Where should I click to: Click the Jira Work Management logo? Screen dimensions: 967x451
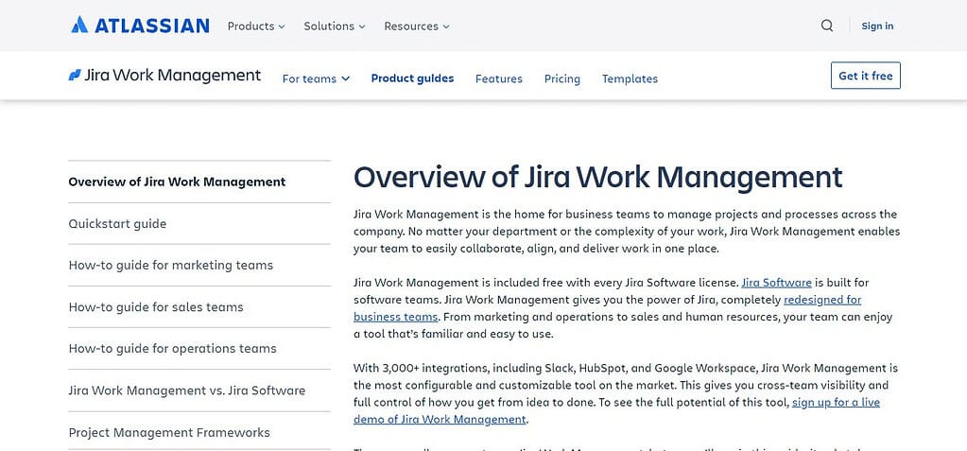pyautogui.click(x=164, y=76)
